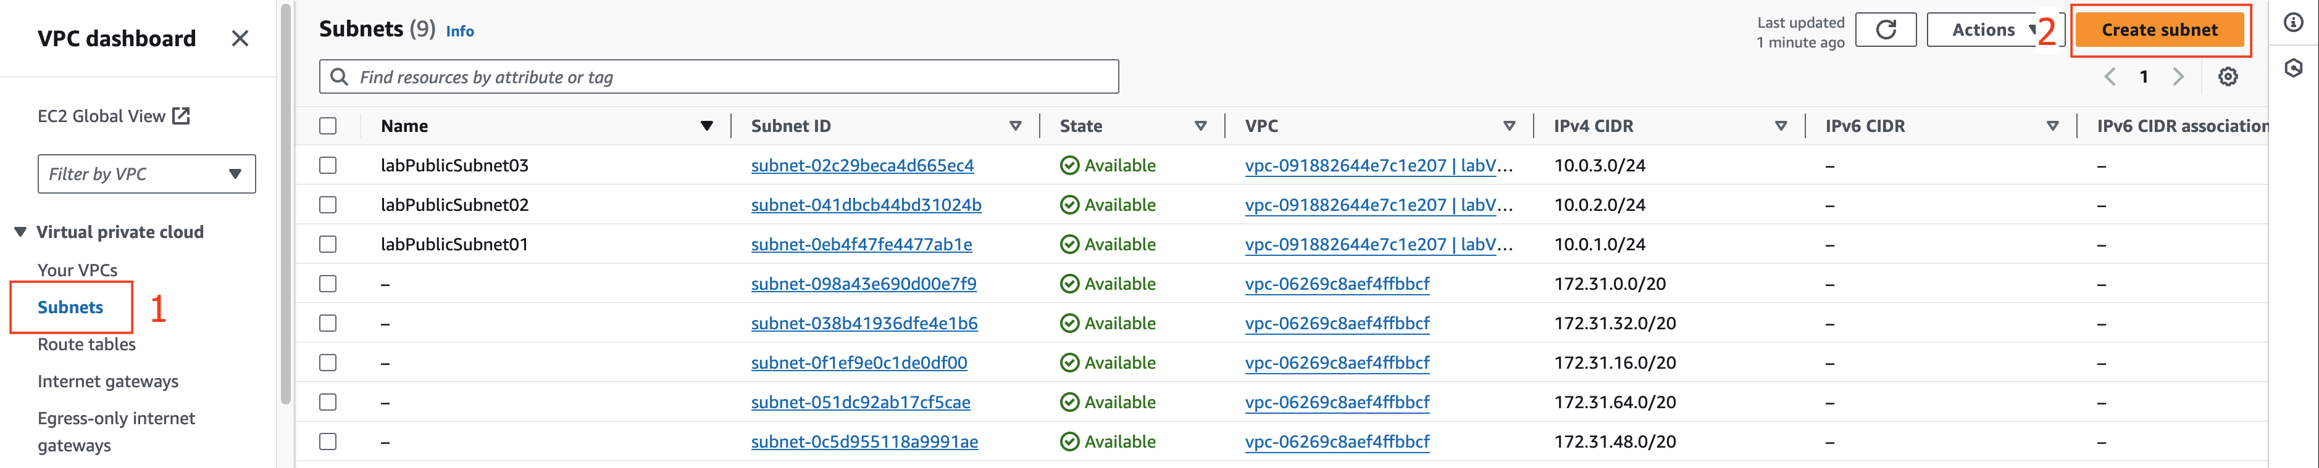The height and width of the screenshot is (468, 2319).
Task: Click the 172.31.16.0/20 CIDR cell
Action: click(1615, 363)
